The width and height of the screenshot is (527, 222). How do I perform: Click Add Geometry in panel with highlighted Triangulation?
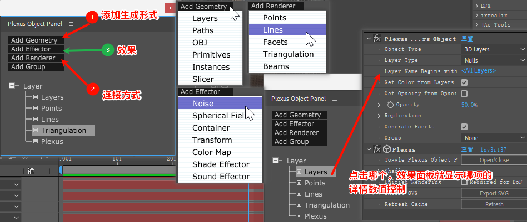pos(36,40)
